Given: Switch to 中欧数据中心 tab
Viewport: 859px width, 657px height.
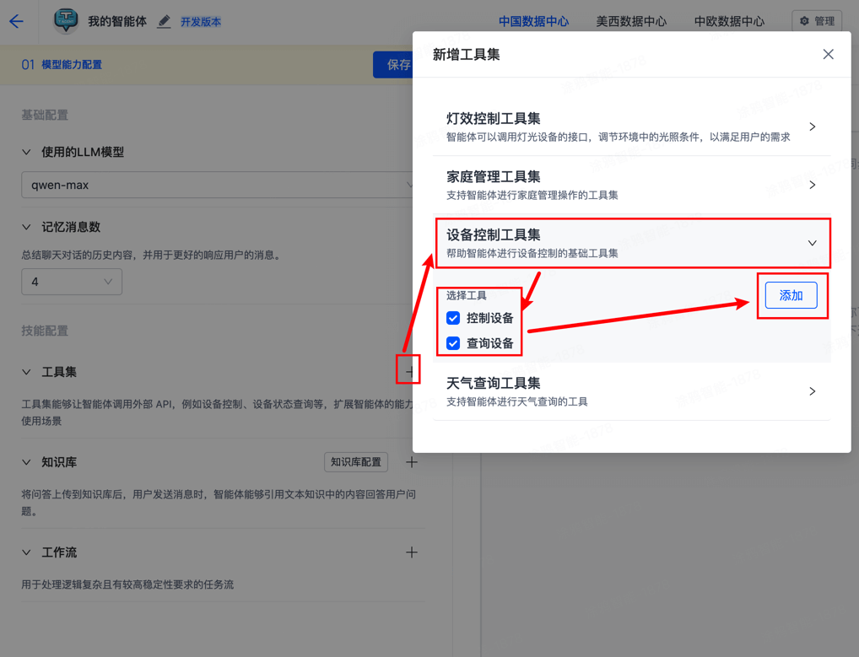Looking at the screenshot, I should [x=729, y=21].
